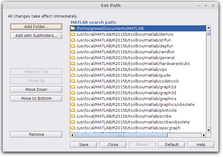The image size is (223, 157).
Task: Save the MATLAB search path
Action: tap(83, 144)
